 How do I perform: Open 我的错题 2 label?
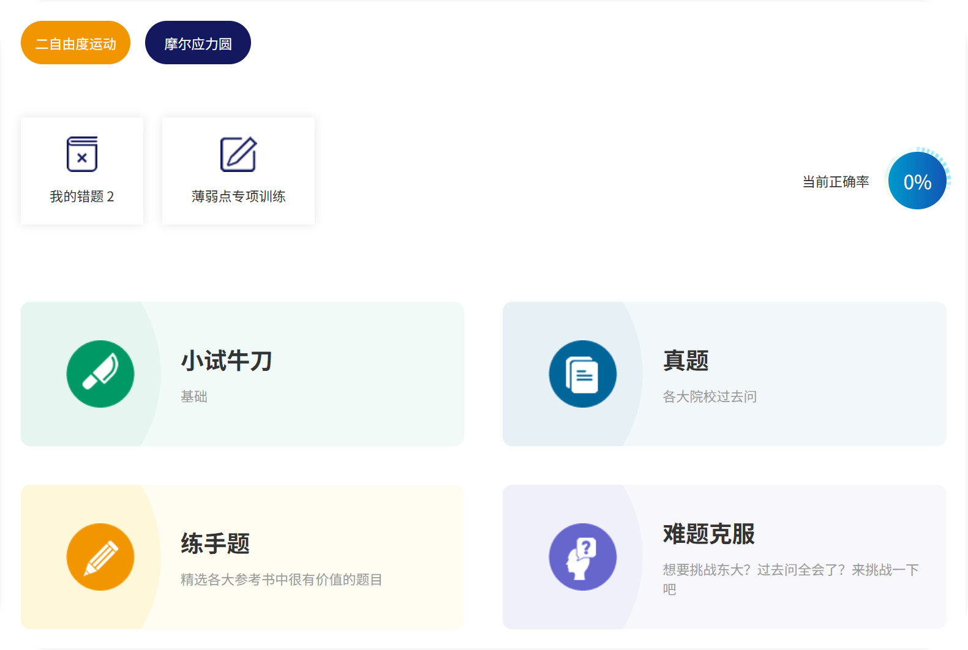82,196
